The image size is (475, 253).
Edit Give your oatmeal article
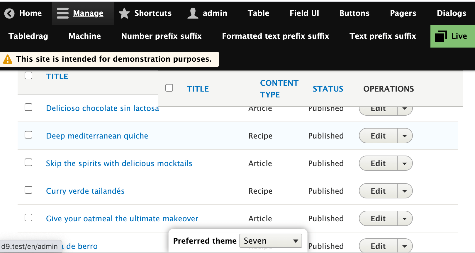point(378,219)
